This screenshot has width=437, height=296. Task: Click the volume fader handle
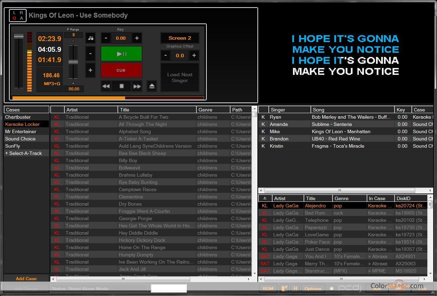click(19, 36)
